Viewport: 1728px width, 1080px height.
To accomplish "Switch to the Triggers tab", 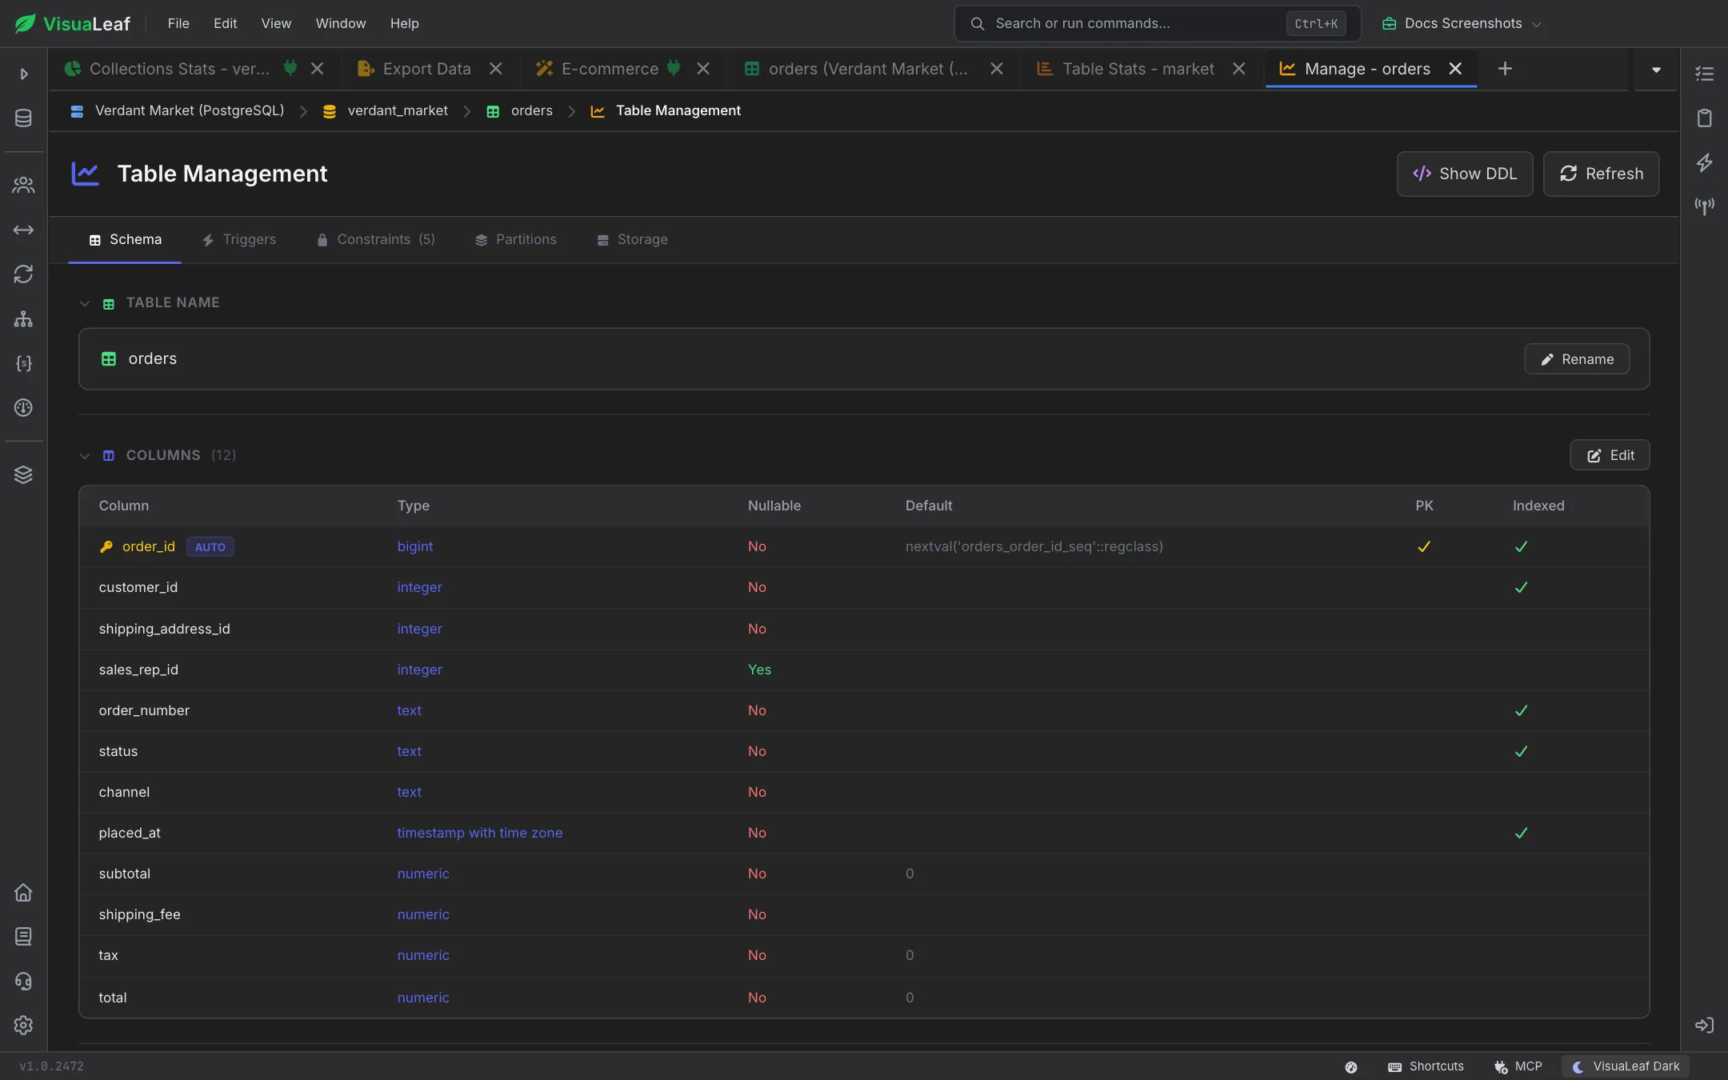I will [238, 239].
